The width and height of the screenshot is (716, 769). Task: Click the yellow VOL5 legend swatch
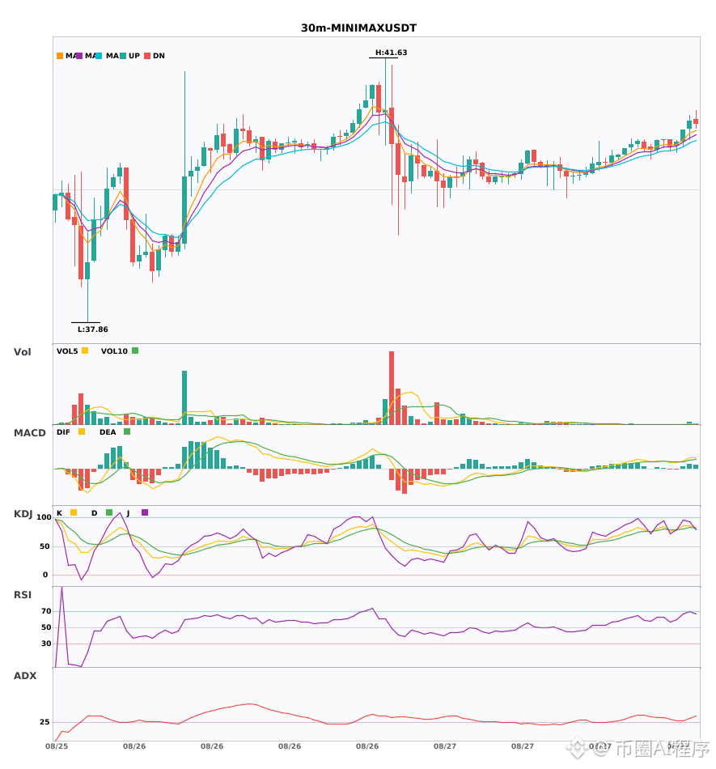click(x=85, y=351)
